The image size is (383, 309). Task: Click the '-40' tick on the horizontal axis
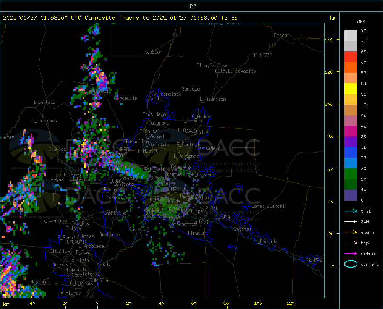click(x=31, y=303)
